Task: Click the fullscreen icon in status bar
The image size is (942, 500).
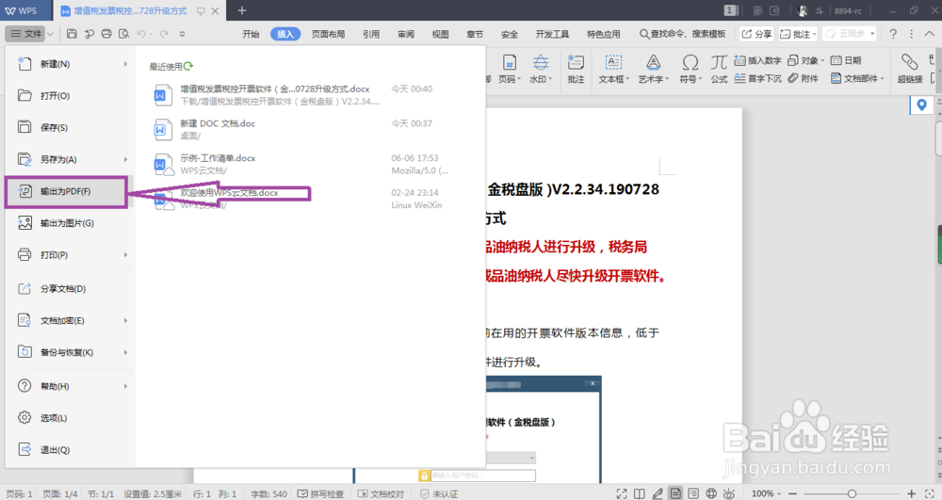Action: tap(622, 493)
